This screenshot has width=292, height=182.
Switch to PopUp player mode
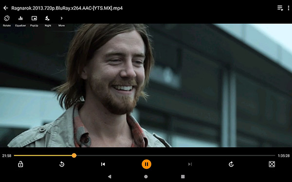[x=34, y=21]
